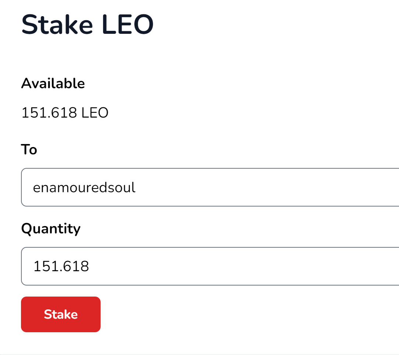Screen dimensions: 399x355
Task: Click the word LEO in the heading
Action: coord(128,24)
